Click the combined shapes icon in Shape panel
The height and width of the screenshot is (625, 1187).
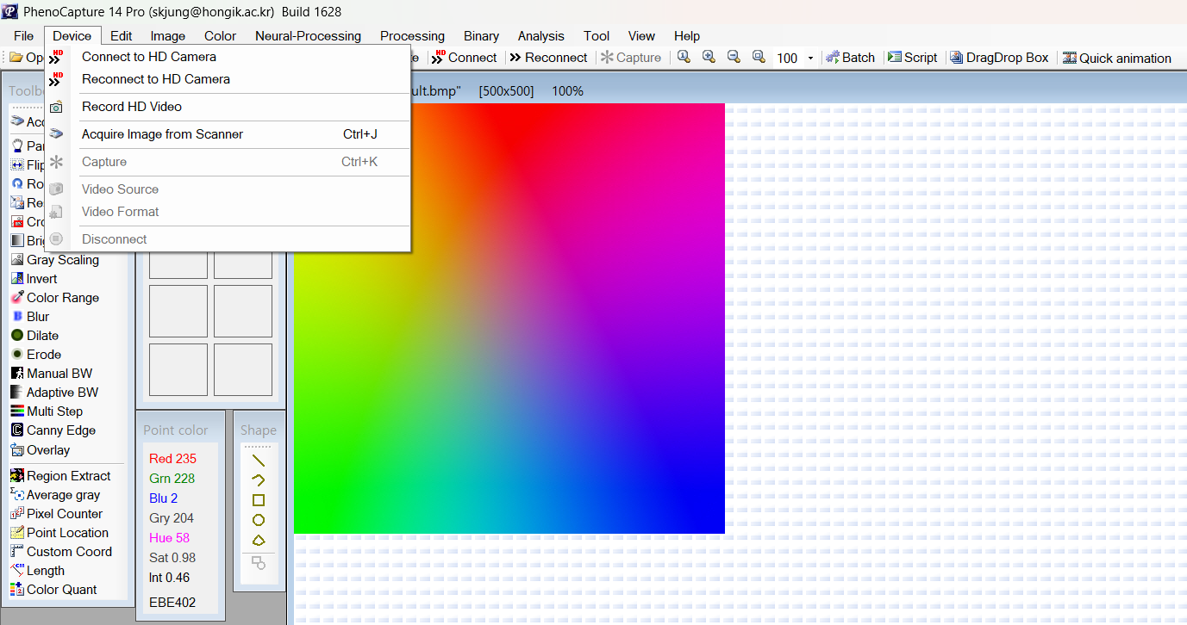pyautogui.click(x=258, y=563)
